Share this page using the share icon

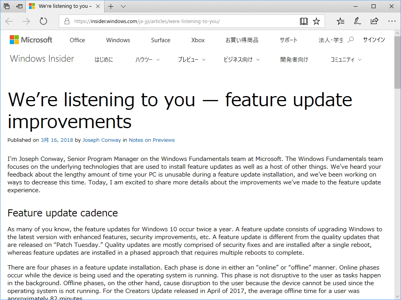pos(374,21)
